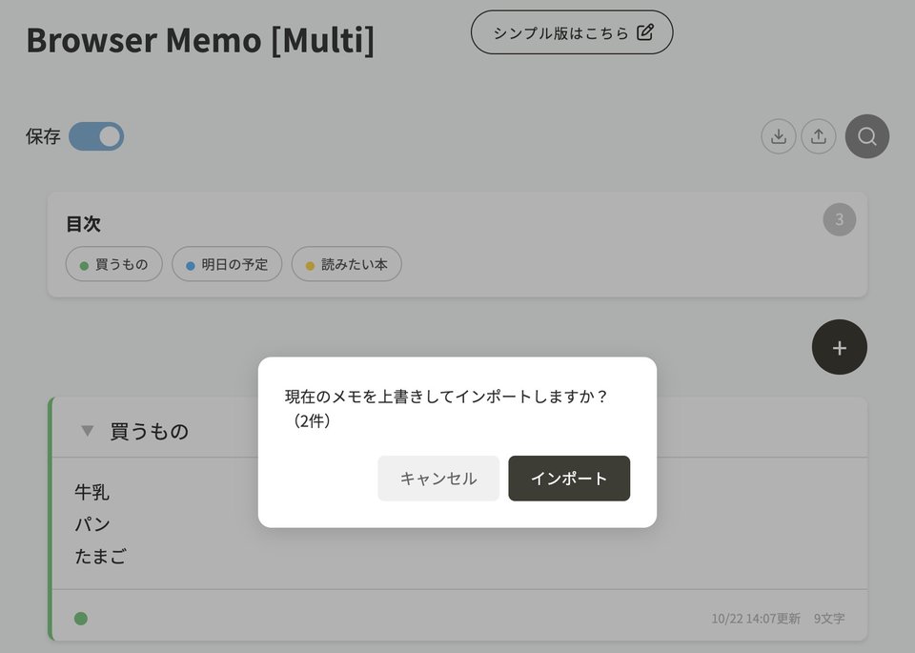Viewport: 915px width, 653px height.
Task: Click the 目次 heading
Action: [83, 223]
